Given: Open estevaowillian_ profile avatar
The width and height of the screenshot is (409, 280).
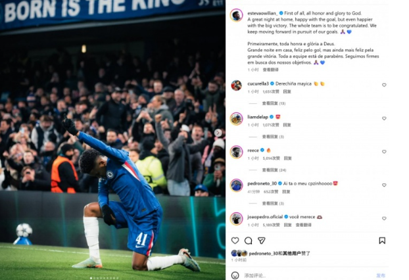Looking at the screenshot, I should tap(236, 15).
